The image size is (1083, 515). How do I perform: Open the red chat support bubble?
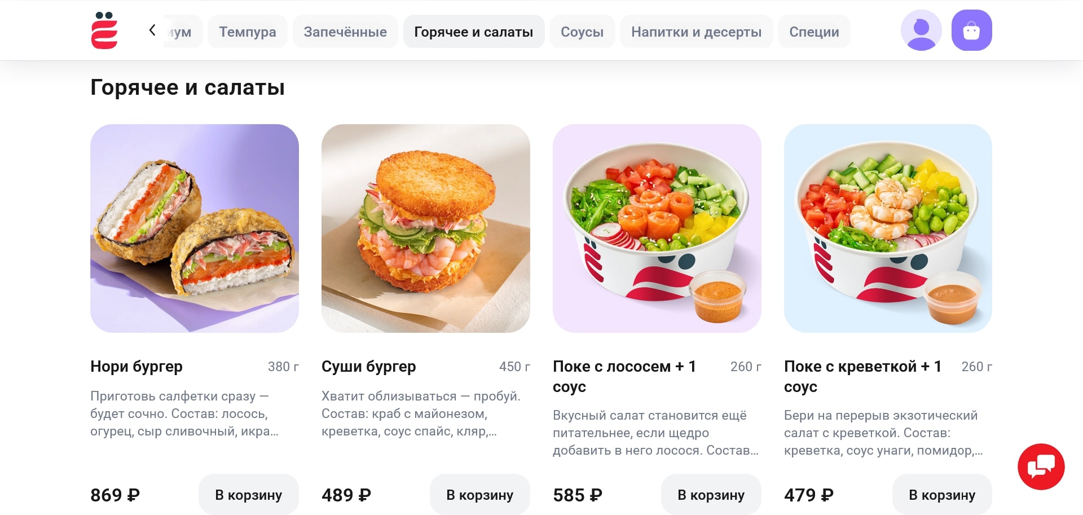tap(1041, 466)
